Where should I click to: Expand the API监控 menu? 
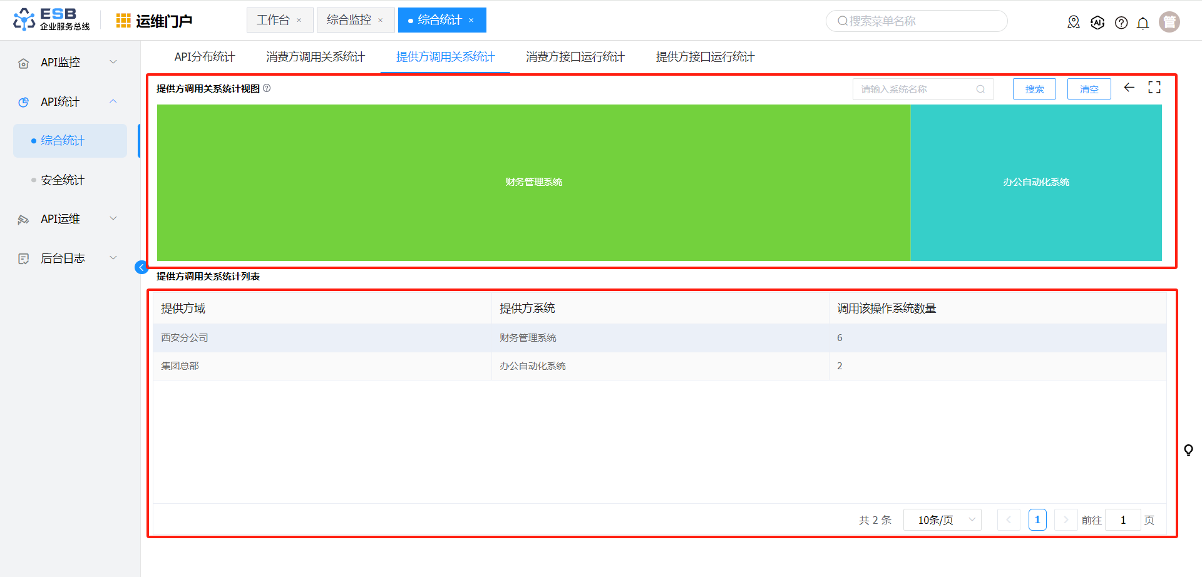point(68,63)
